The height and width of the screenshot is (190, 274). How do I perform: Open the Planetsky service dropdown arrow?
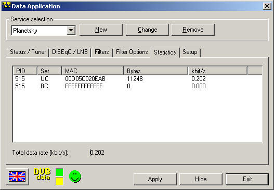71,30
